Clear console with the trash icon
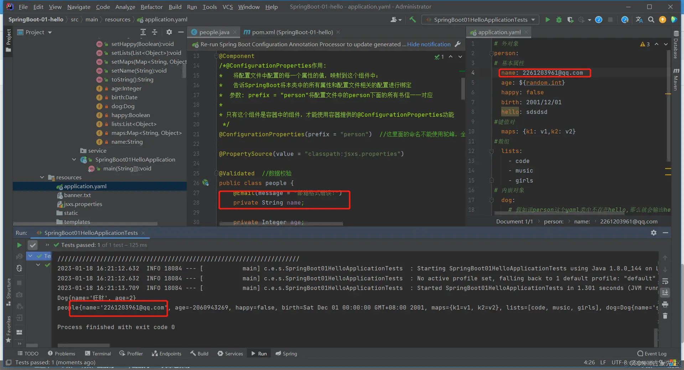 [x=665, y=316]
